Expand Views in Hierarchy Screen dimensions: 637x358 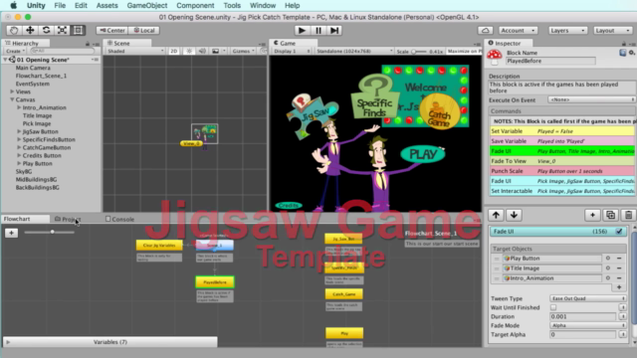tap(12, 91)
